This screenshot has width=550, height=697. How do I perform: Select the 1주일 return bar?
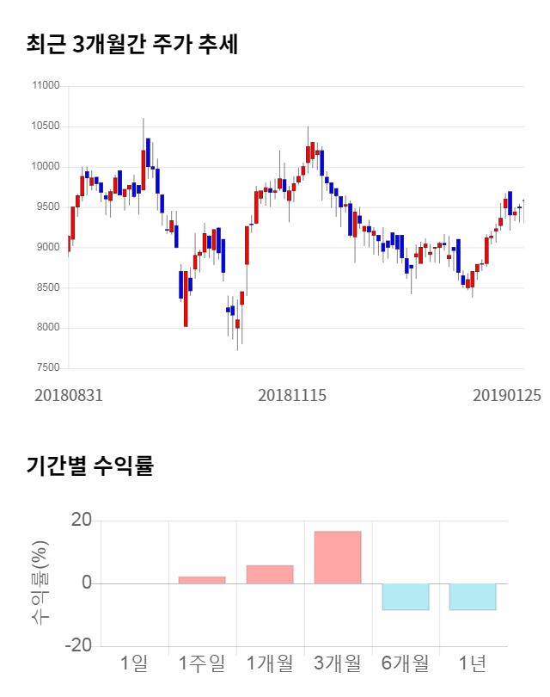coord(202,580)
